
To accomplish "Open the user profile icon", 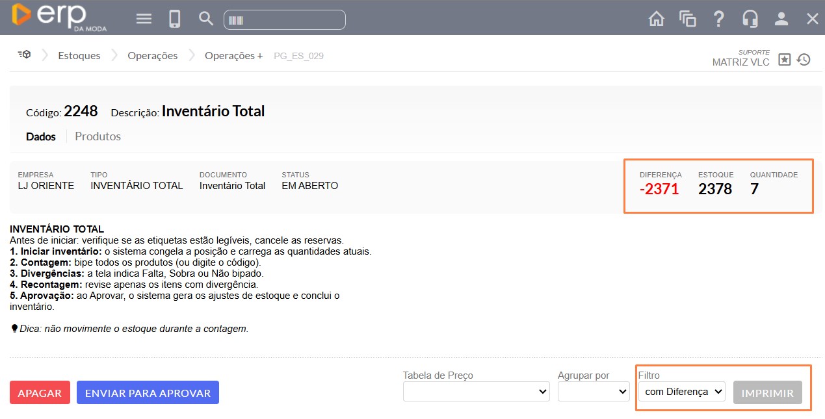I will [x=781, y=19].
